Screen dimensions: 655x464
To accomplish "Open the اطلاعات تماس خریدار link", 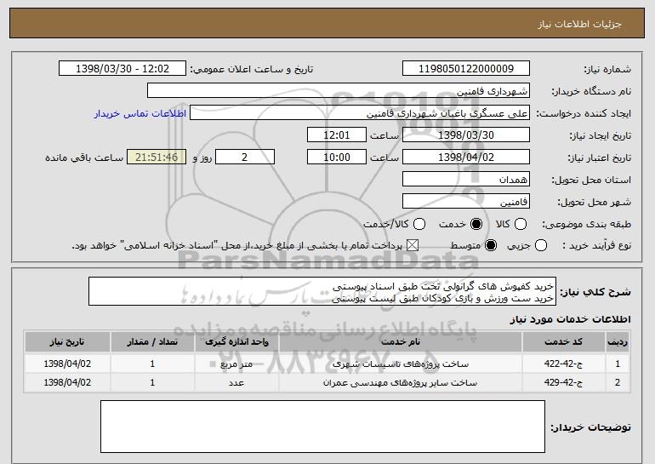I will point(140,114).
